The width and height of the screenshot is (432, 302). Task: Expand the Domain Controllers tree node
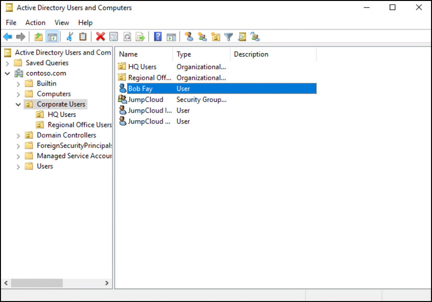click(19, 135)
